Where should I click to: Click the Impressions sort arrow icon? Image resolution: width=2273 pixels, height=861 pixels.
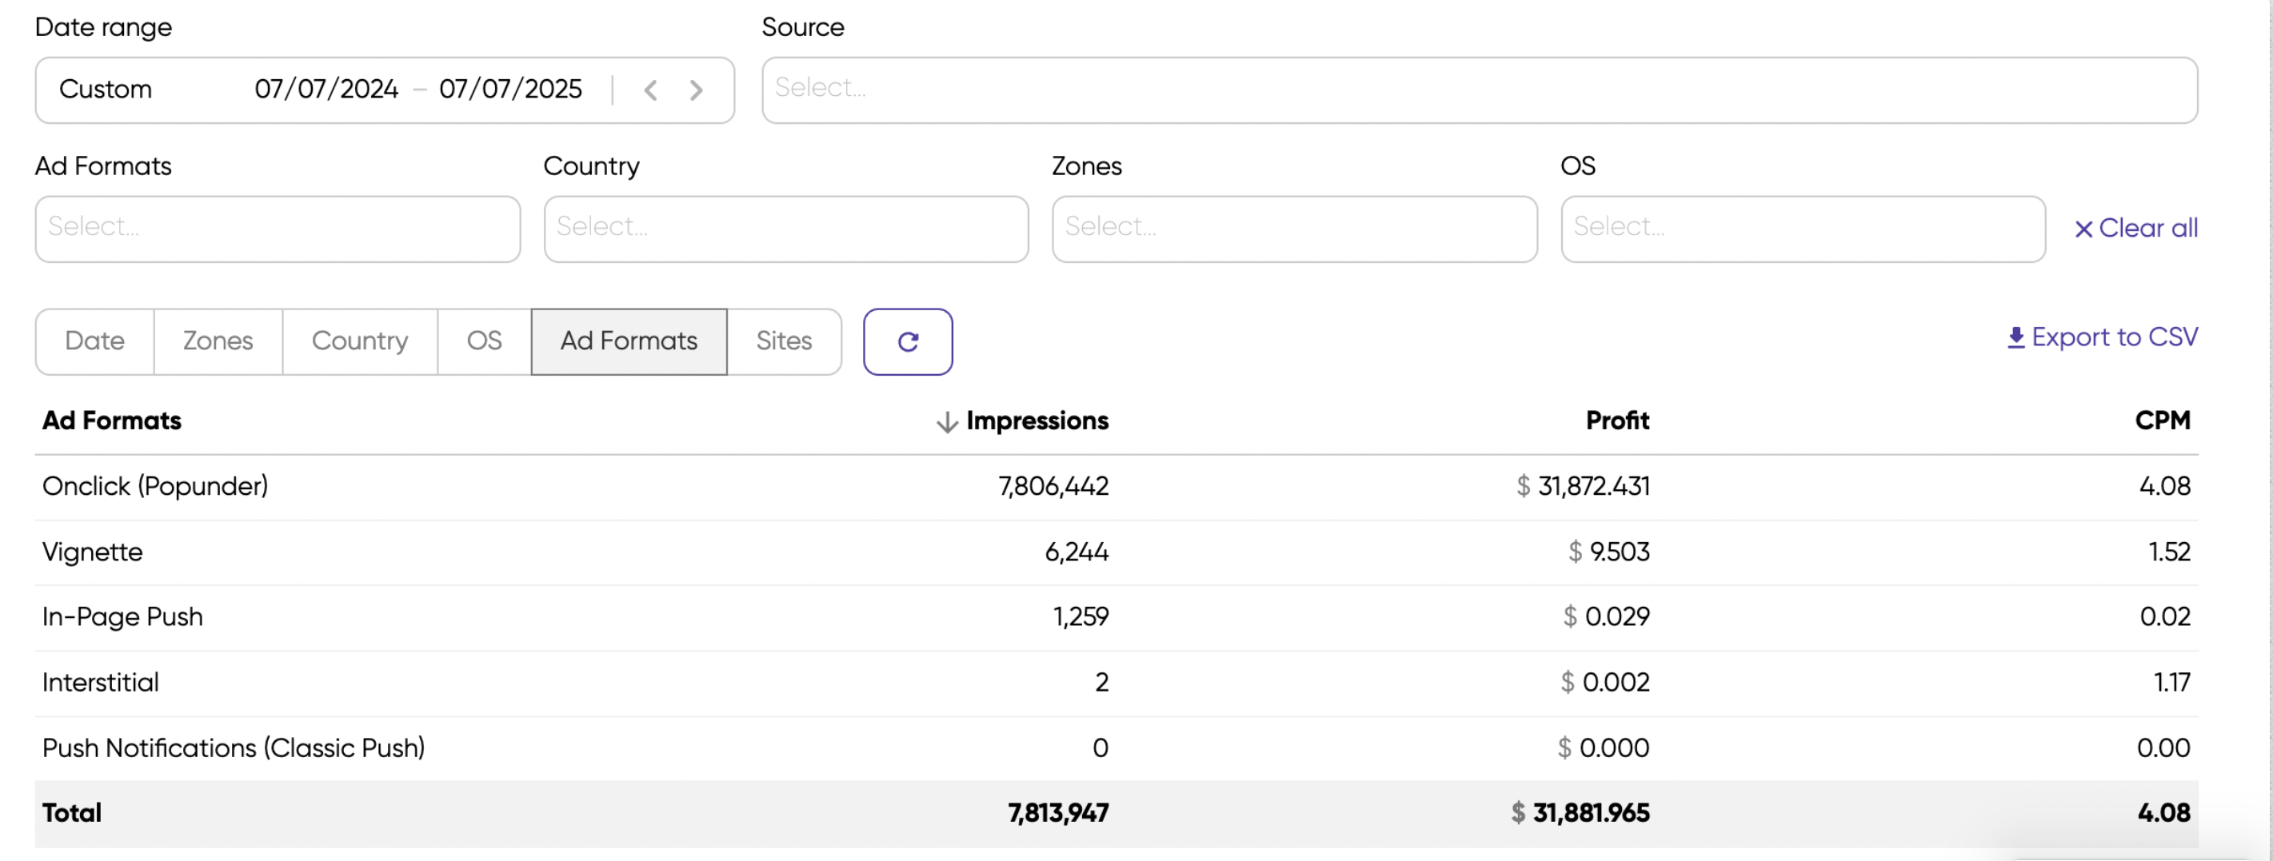click(946, 421)
